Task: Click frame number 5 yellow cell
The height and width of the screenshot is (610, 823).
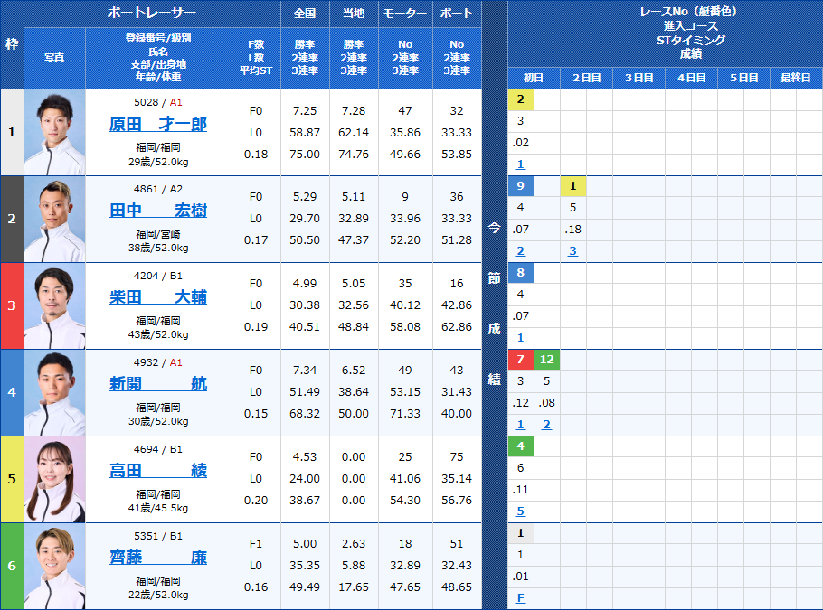Action: [x=12, y=479]
